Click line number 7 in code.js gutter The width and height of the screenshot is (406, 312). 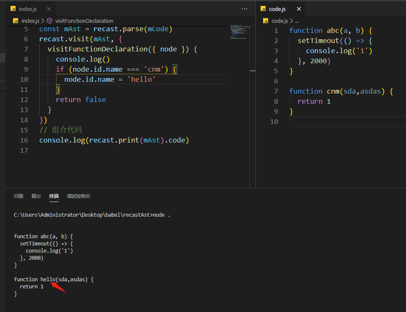click(276, 91)
